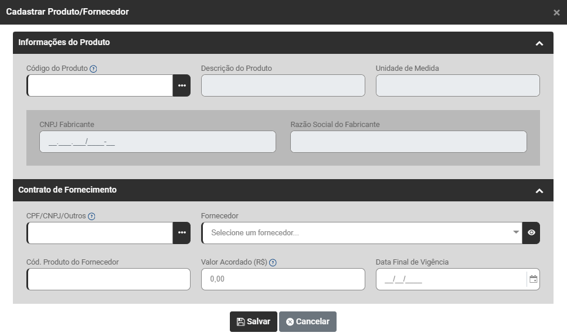Collapse the Informações do Produto section
Viewport: 567px width, 336px height.
point(539,43)
